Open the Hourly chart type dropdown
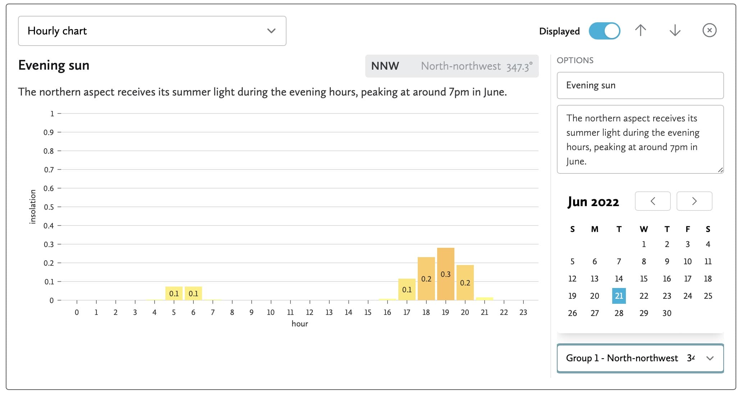The width and height of the screenshot is (742, 395). [152, 31]
